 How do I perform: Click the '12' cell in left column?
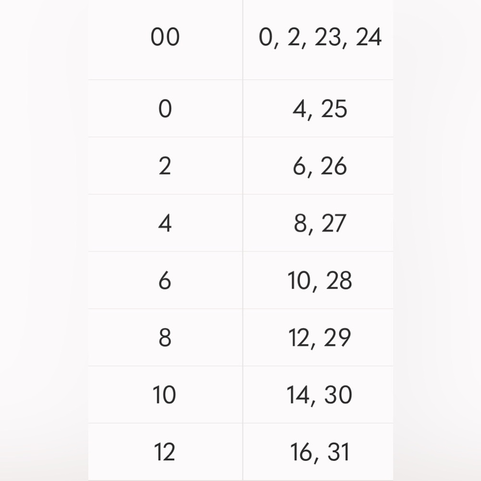click(165, 452)
